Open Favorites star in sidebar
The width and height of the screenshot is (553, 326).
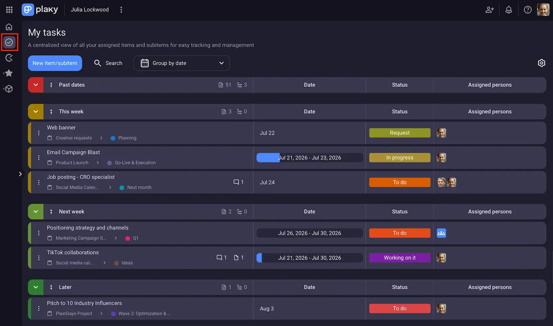[x=9, y=73]
